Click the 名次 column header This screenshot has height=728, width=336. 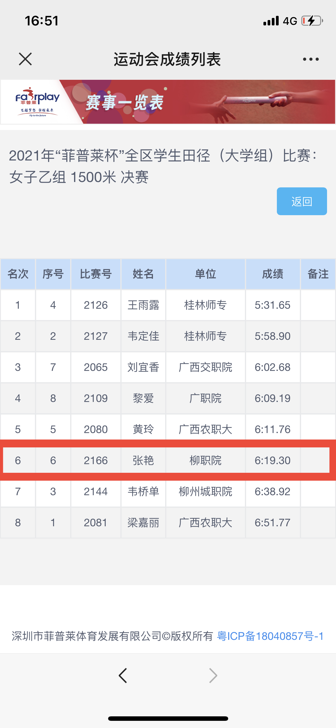[x=18, y=274]
